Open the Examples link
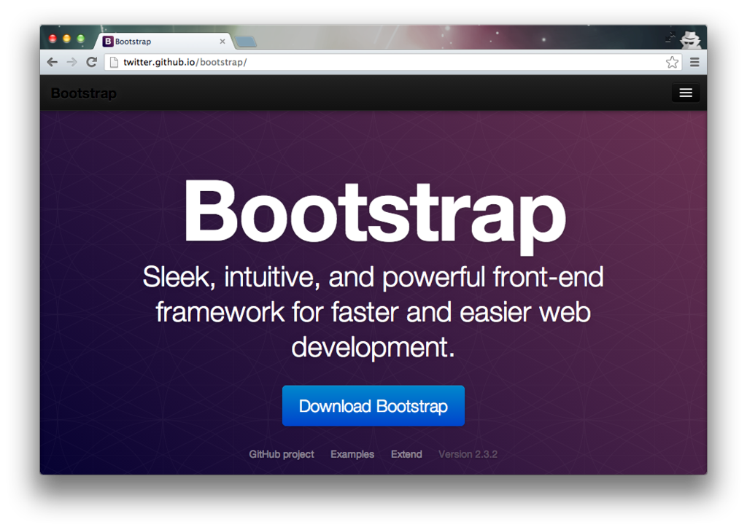 [352, 454]
